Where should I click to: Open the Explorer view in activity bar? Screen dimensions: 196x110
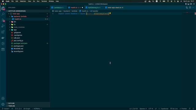pyautogui.click(x=3, y=8)
